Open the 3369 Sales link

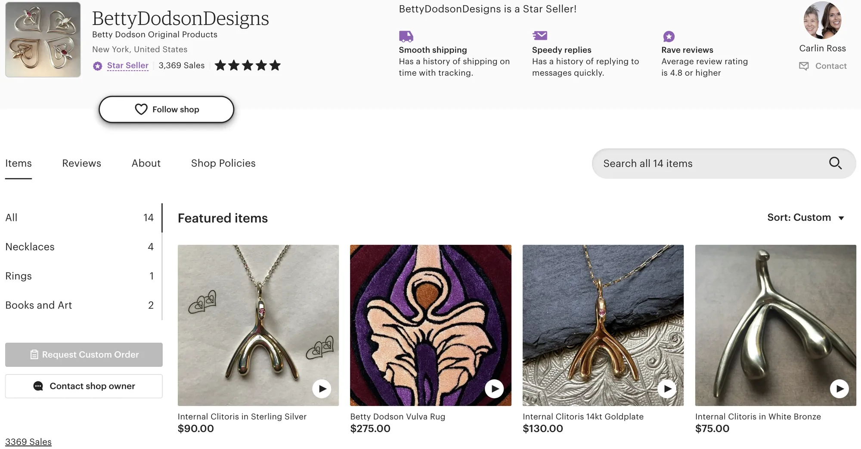[x=28, y=442]
